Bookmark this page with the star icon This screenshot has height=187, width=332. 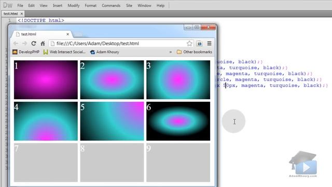tap(189, 44)
